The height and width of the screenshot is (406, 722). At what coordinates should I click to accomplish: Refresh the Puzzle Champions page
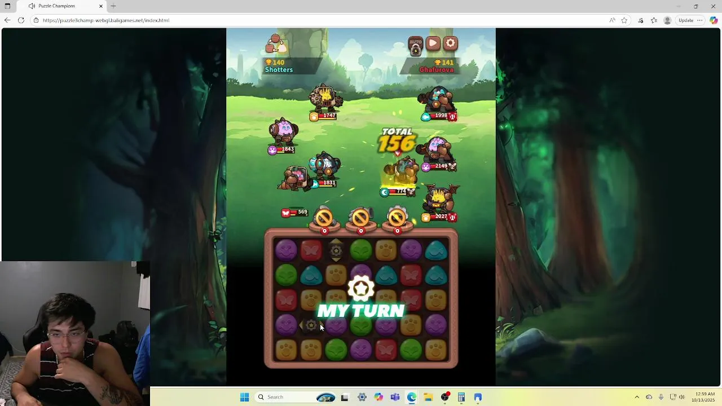point(21,20)
